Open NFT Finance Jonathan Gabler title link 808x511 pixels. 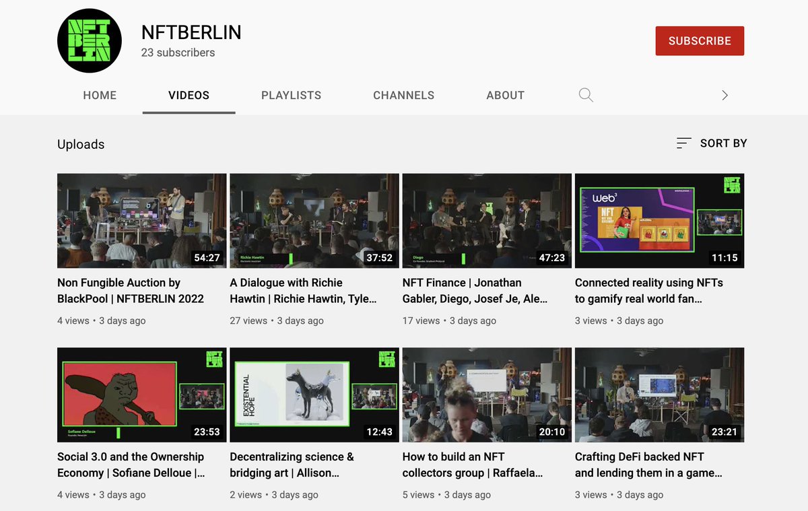tap(475, 291)
